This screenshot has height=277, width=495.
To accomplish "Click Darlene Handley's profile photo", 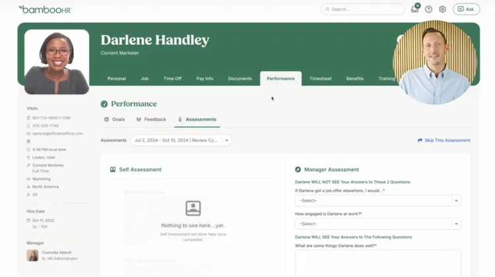I will coord(57,62).
